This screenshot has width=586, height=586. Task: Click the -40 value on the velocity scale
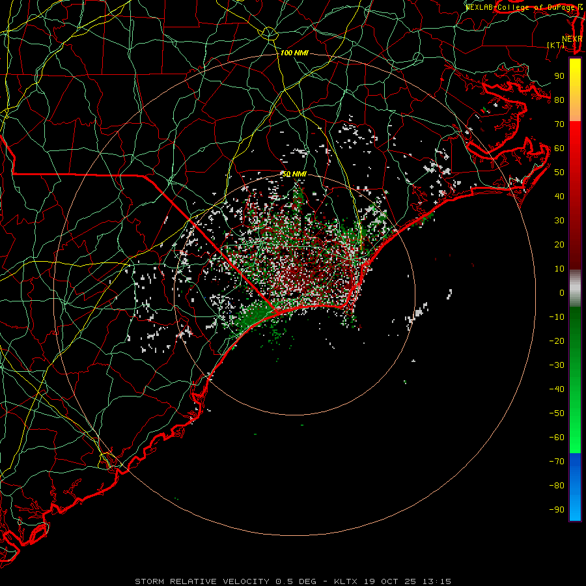tap(557, 389)
